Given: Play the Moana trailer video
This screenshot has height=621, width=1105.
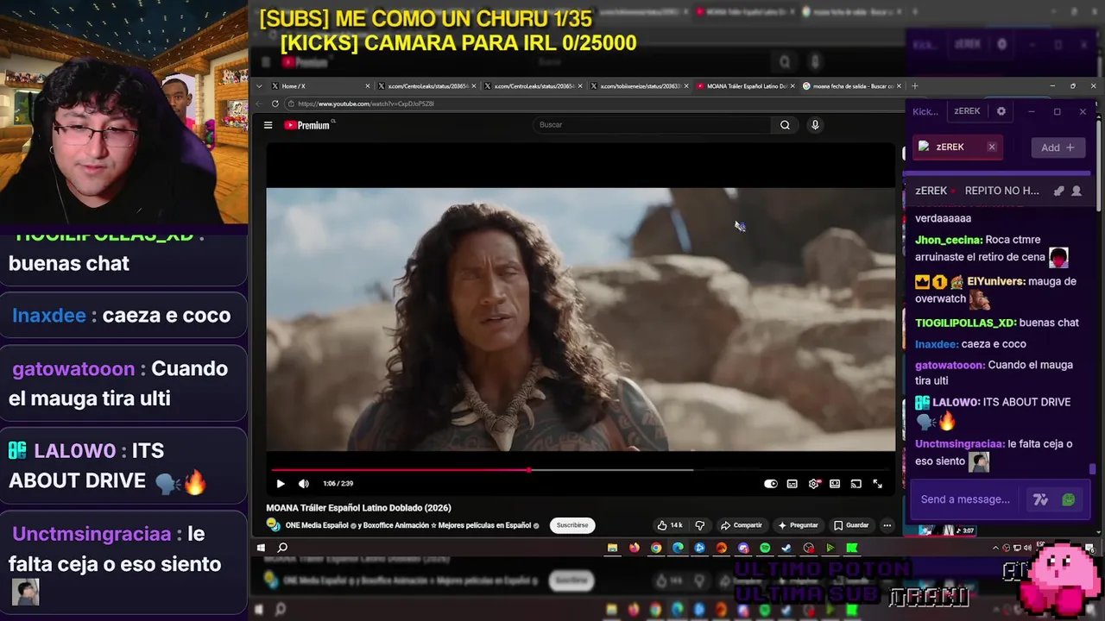Looking at the screenshot, I should click(281, 484).
